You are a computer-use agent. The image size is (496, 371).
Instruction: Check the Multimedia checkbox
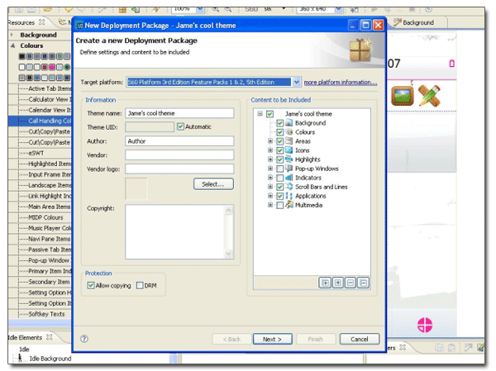click(x=279, y=205)
